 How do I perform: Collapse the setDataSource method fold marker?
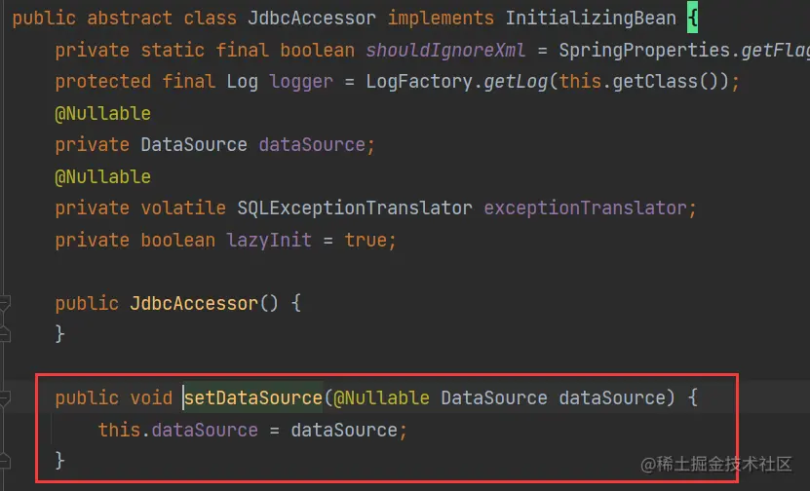5,398
